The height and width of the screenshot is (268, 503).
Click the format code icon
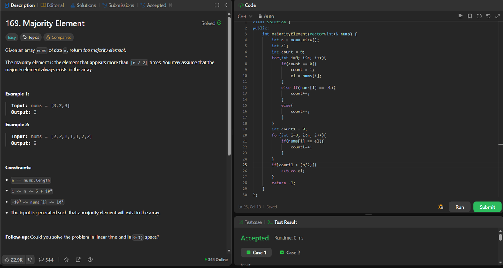point(460,16)
